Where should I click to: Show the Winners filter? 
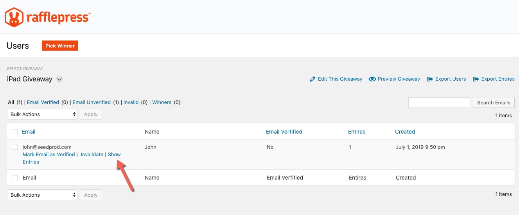(162, 102)
